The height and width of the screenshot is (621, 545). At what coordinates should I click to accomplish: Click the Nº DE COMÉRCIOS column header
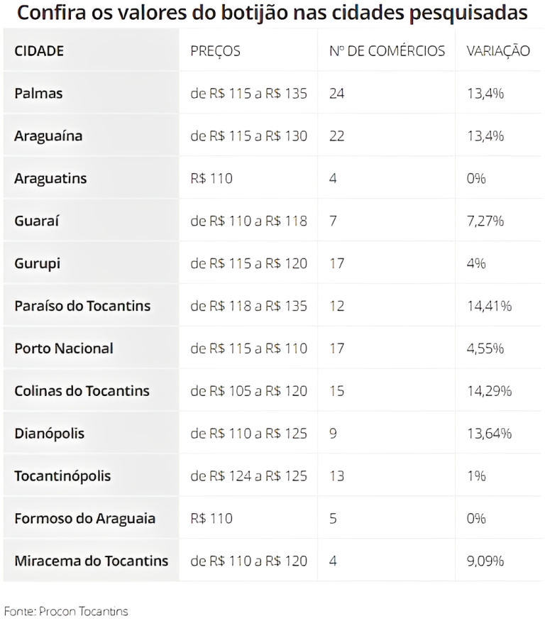(x=387, y=50)
